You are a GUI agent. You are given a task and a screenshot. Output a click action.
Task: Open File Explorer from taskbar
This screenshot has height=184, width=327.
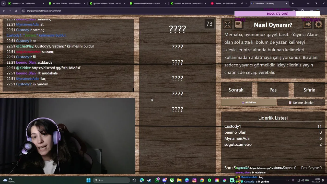[179, 180]
